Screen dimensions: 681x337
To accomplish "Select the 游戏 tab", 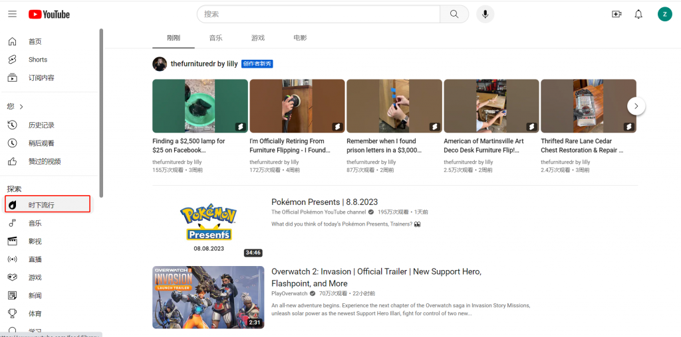I will (x=257, y=38).
